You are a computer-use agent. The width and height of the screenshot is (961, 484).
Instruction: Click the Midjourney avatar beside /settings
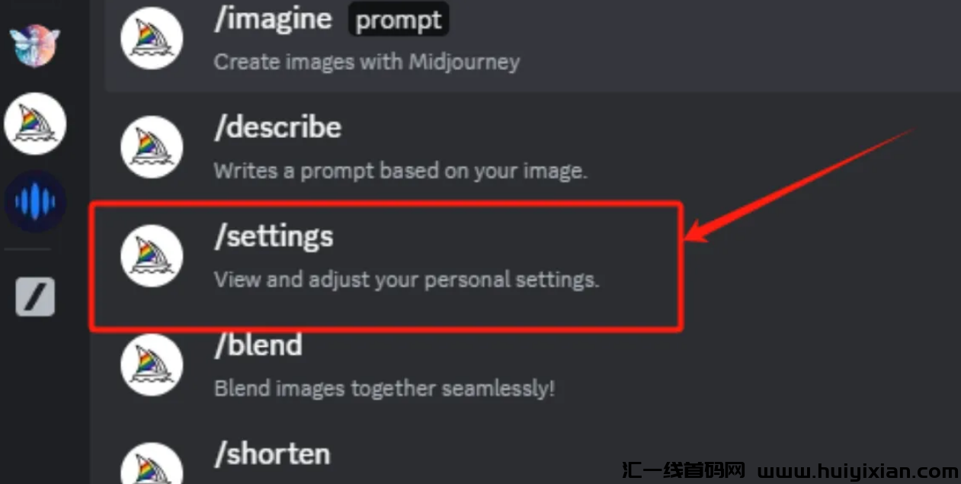(x=152, y=255)
